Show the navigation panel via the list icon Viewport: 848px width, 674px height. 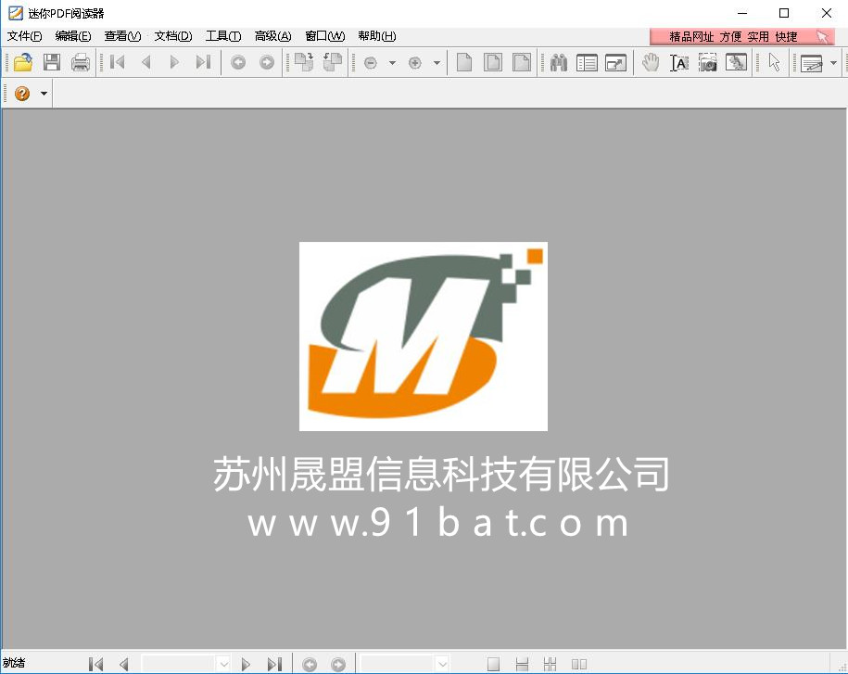coord(587,62)
